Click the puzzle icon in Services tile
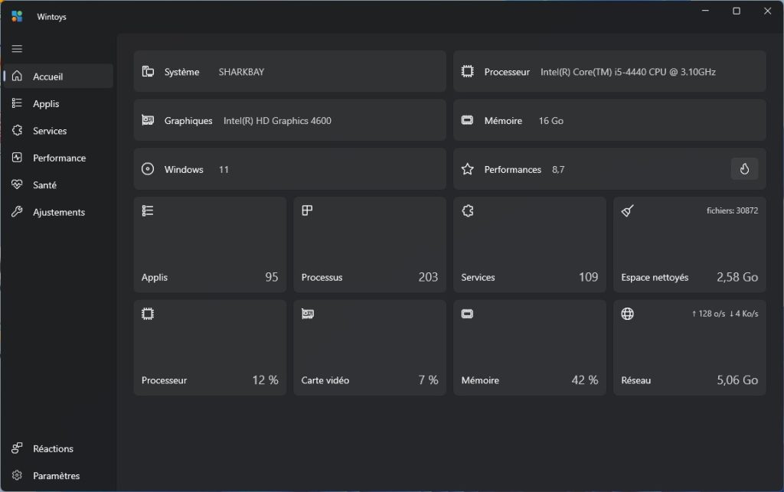Image resolution: width=784 pixels, height=492 pixels. tap(467, 210)
